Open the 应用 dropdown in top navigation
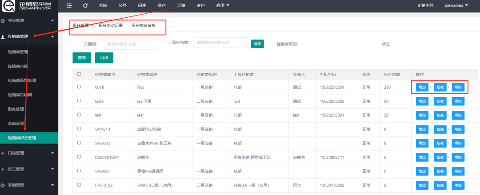480x195 pixels. coord(223,5)
